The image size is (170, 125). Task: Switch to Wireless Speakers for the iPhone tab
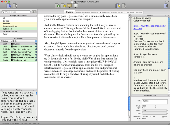pyautogui.click(x=87, y=12)
